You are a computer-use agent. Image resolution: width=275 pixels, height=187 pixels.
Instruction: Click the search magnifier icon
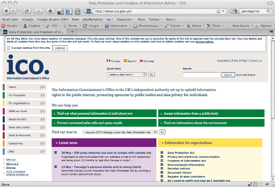pyautogui.click(x=268, y=11)
